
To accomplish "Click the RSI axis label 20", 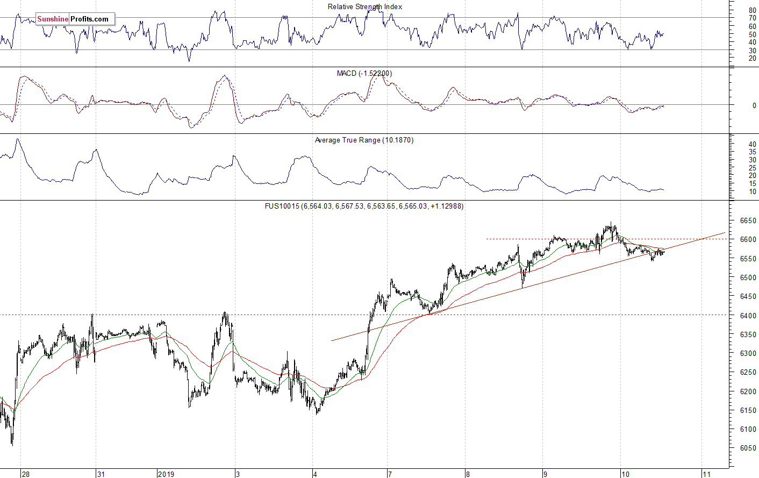I will point(752,58).
